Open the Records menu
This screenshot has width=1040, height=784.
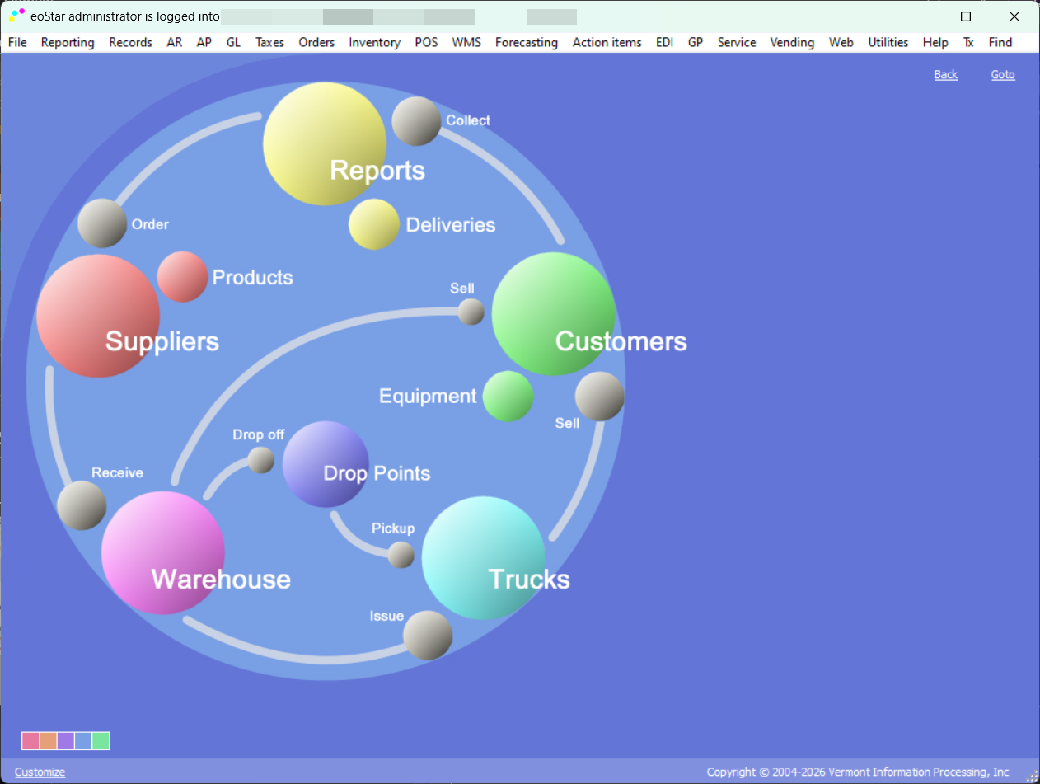(130, 42)
